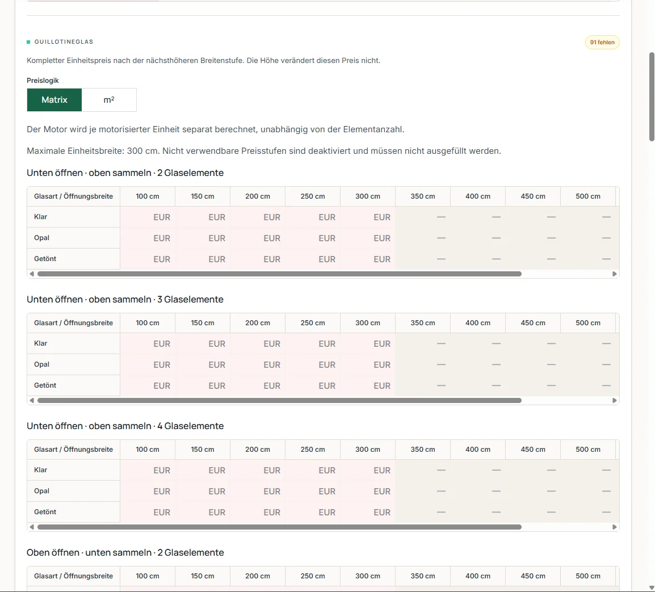Focus Getönt 250 cm price in 4 Glaselemente table
The width and height of the screenshot is (655, 592).
(313, 512)
